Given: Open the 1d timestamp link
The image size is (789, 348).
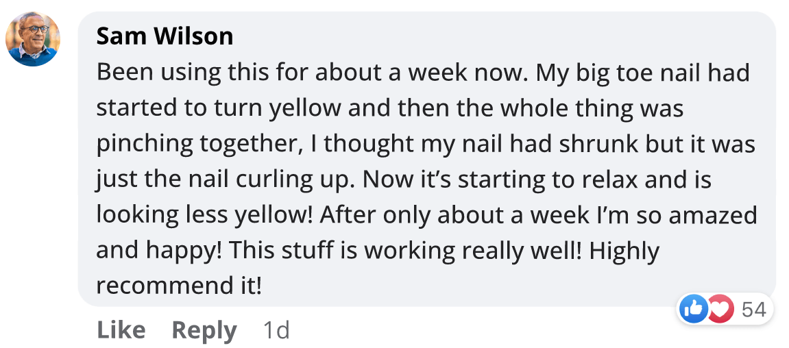Looking at the screenshot, I should 276,330.
